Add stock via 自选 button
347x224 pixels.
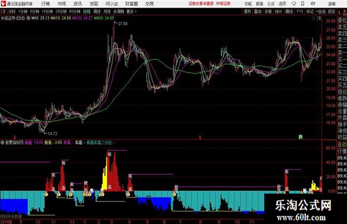[x=321, y=11]
